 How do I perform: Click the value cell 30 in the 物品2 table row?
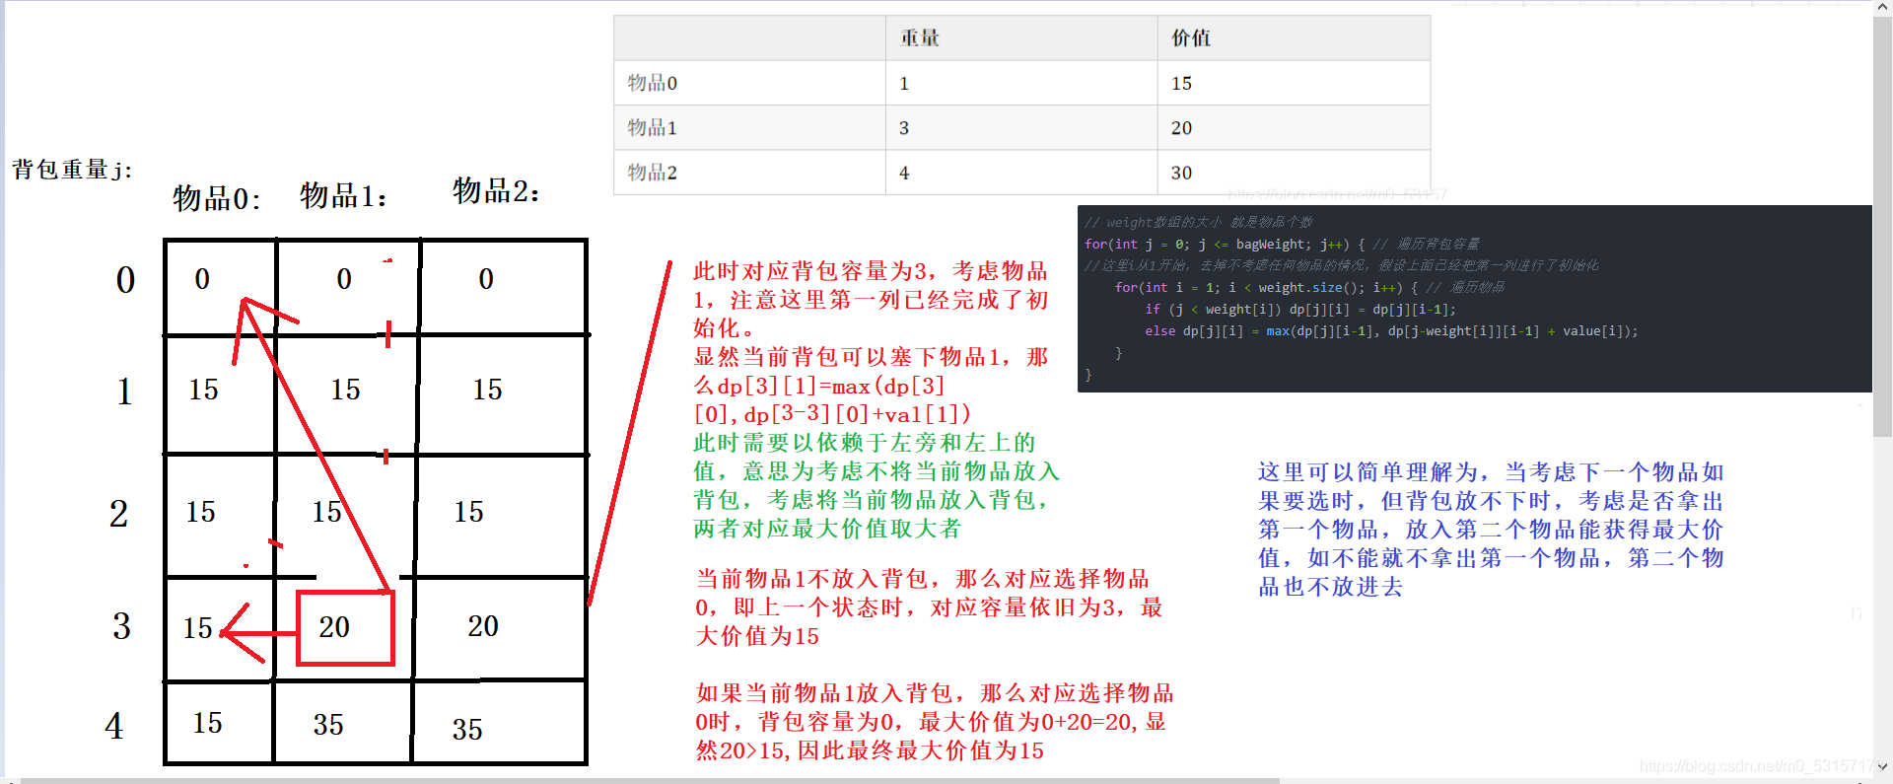point(1181,173)
